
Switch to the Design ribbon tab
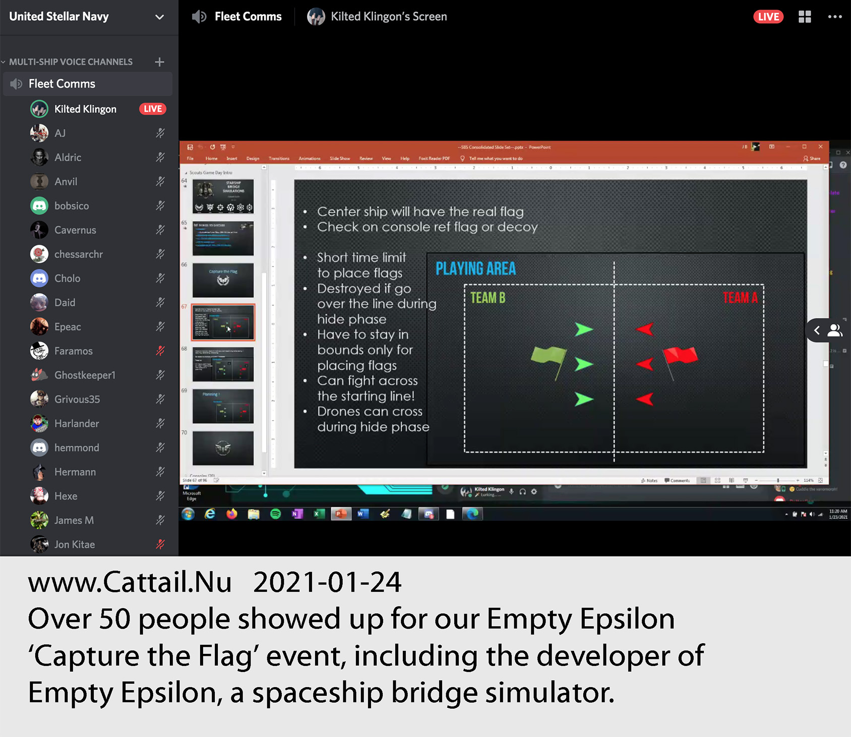coord(253,158)
